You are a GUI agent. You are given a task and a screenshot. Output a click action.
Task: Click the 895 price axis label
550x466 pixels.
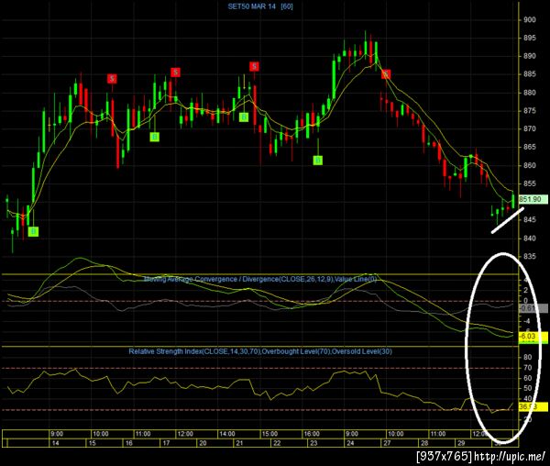coord(530,38)
